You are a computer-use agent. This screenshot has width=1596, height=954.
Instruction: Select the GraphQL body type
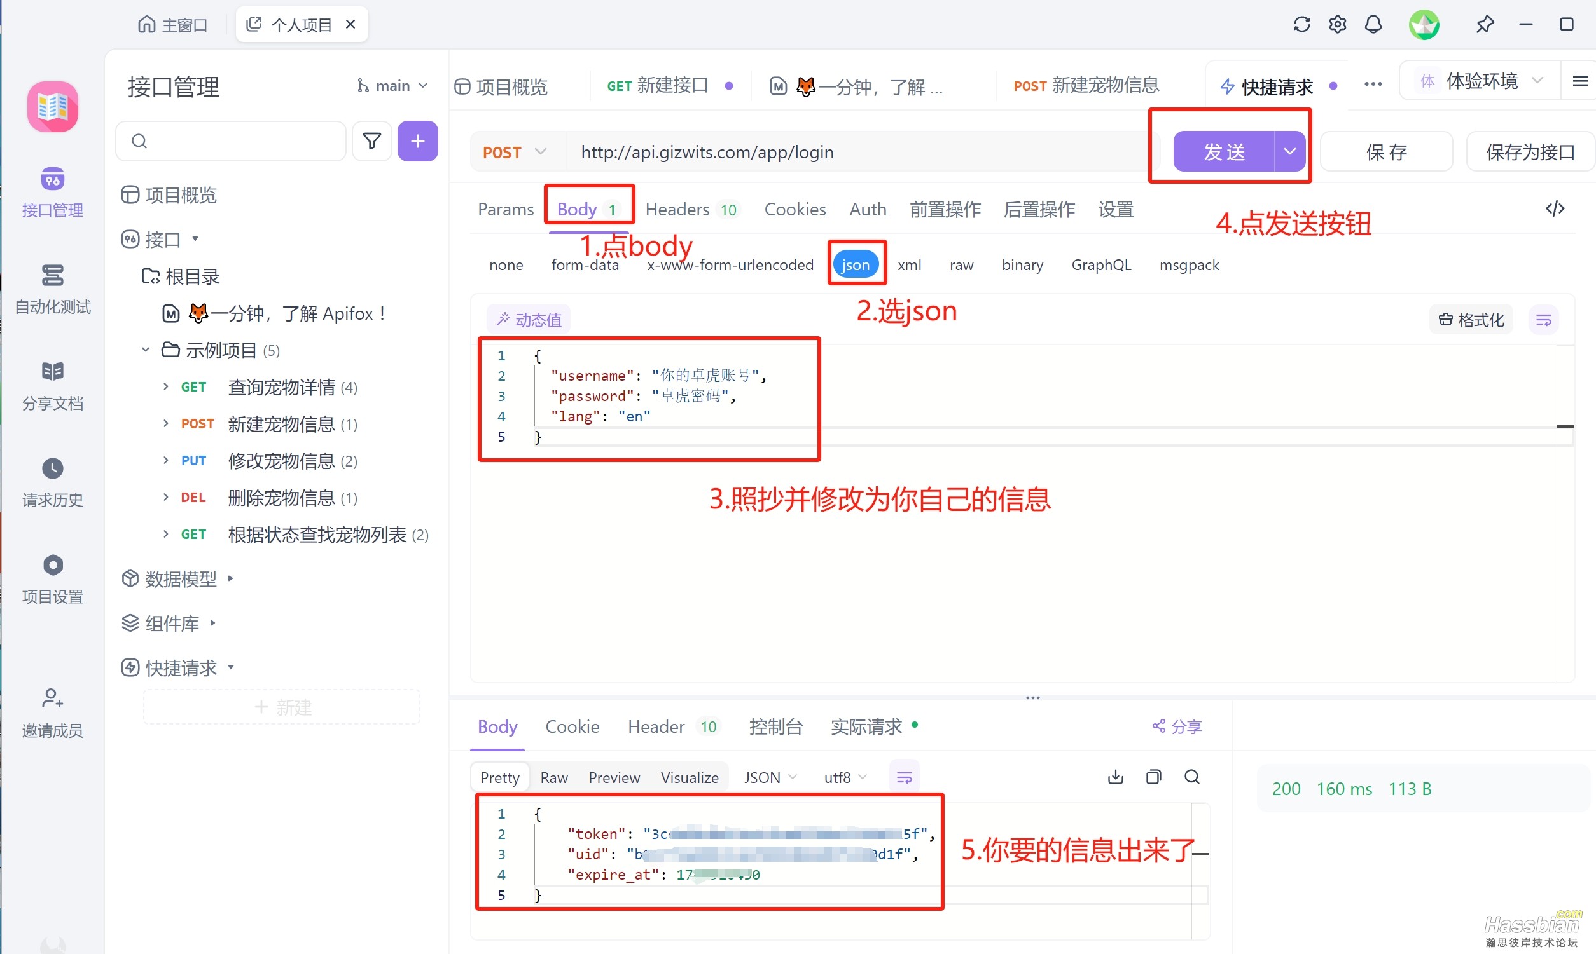1100,265
